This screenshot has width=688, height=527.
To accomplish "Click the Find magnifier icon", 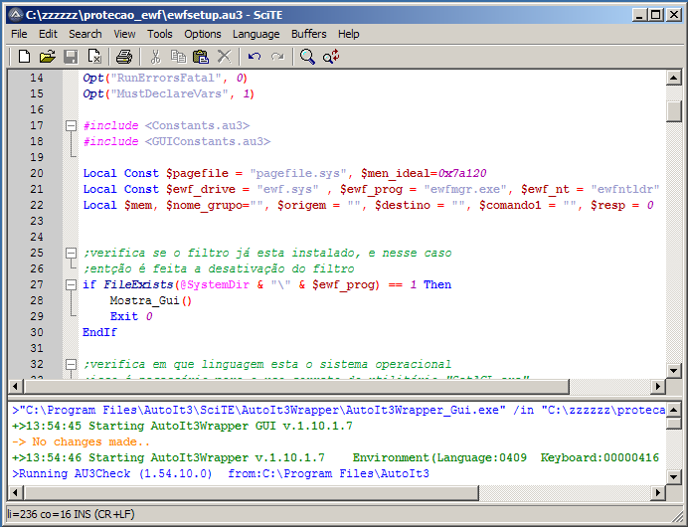I will click(x=307, y=56).
